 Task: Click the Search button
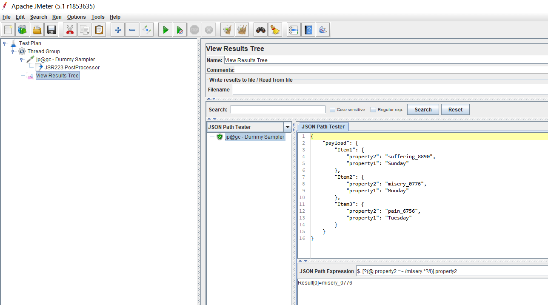(x=423, y=110)
